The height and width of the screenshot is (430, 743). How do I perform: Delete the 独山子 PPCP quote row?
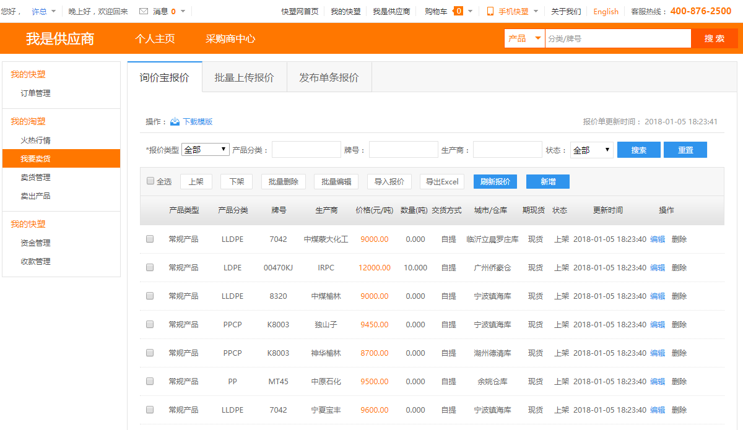679,325
